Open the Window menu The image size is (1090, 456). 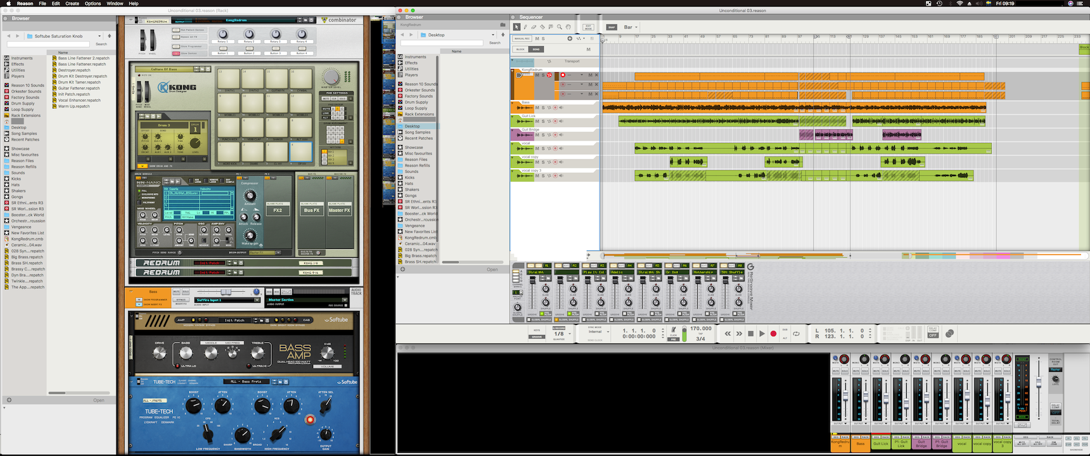[x=115, y=3]
